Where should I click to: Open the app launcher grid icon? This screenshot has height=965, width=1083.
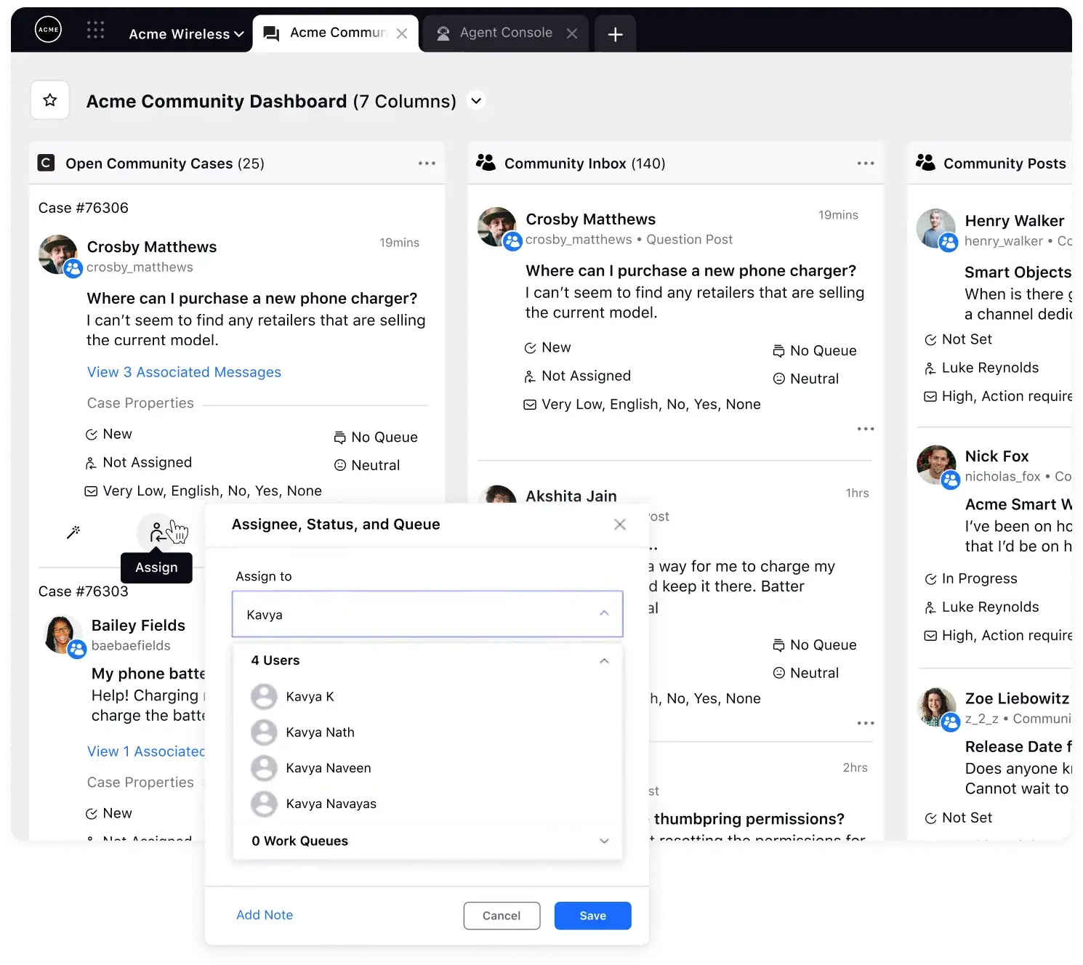click(x=95, y=30)
